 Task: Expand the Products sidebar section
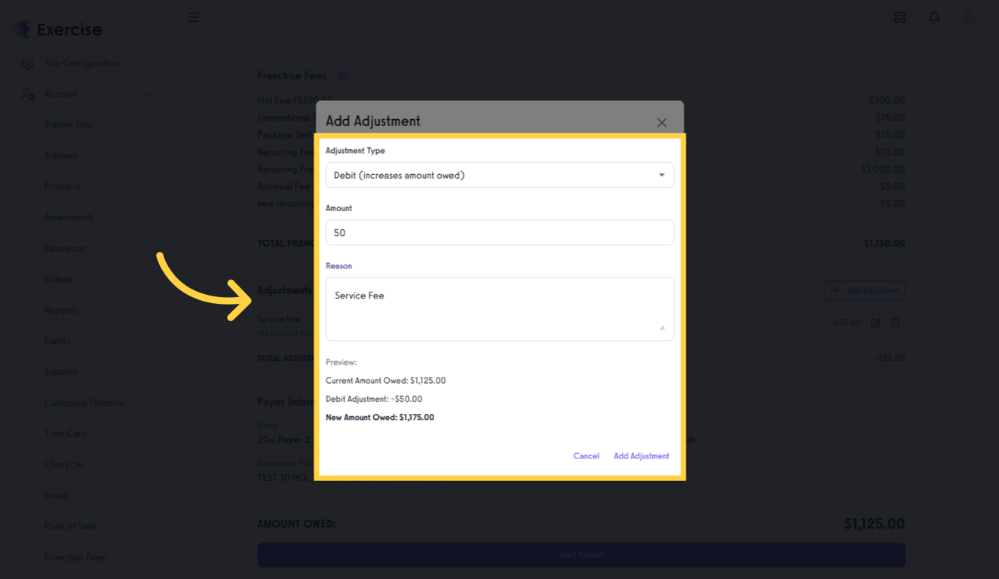[x=146, y=186]
